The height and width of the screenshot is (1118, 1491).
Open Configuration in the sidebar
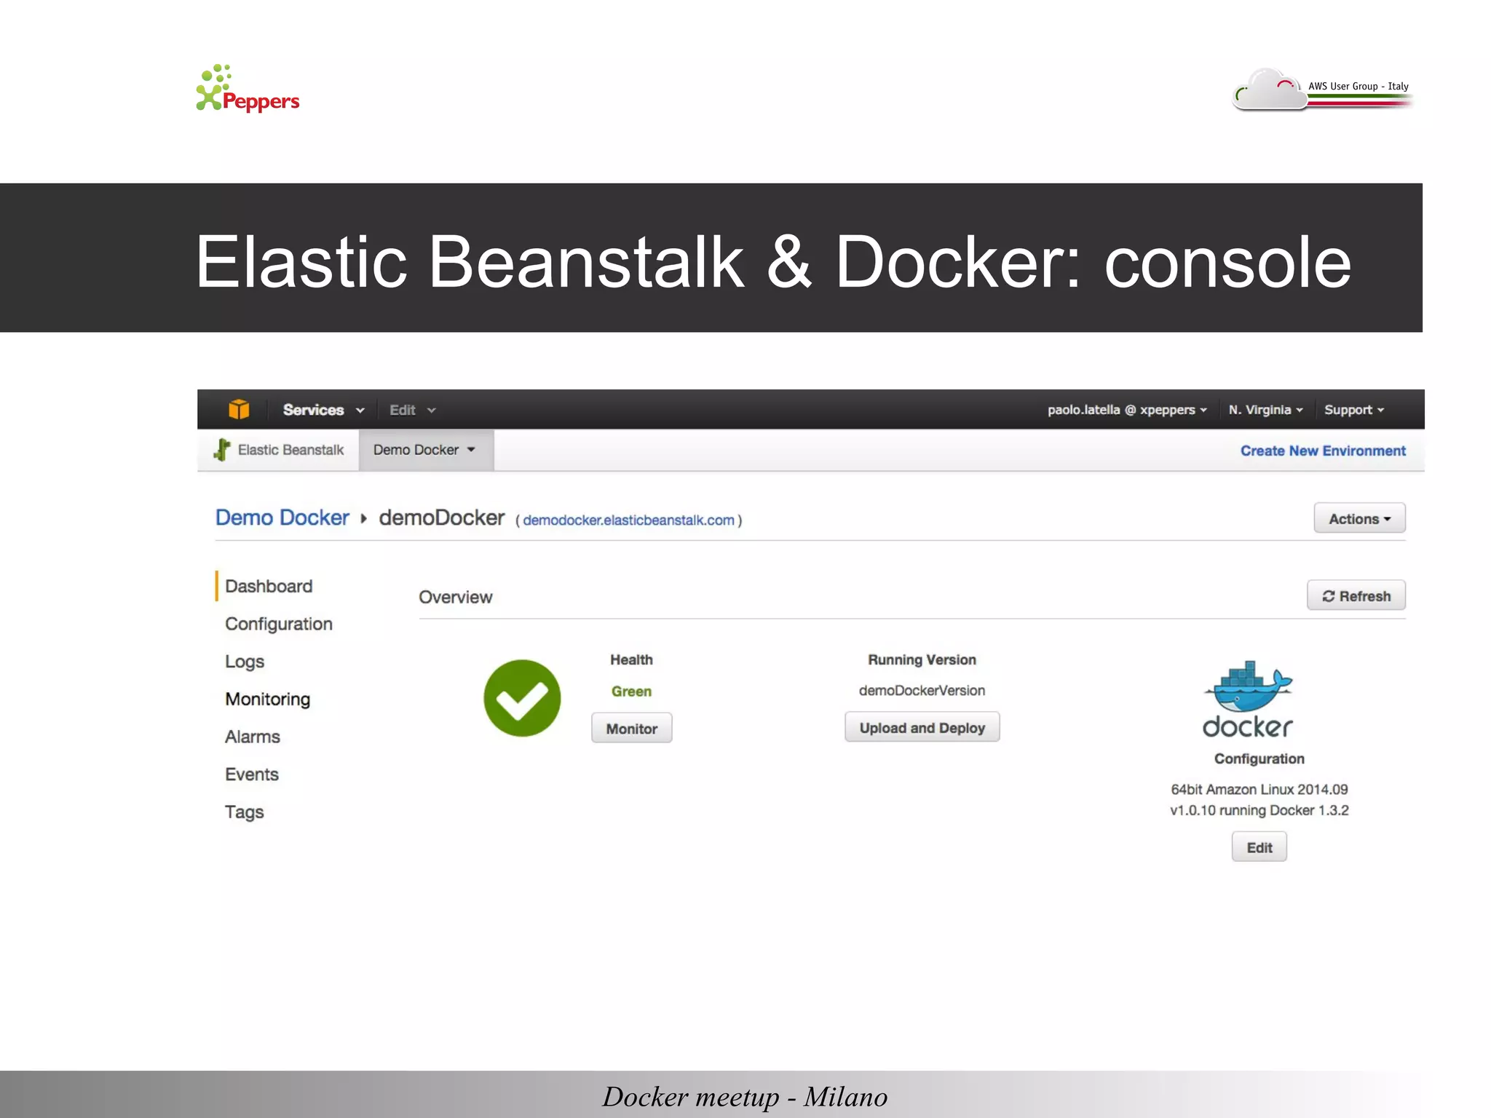pyautogui.click(x=279, y=624)
